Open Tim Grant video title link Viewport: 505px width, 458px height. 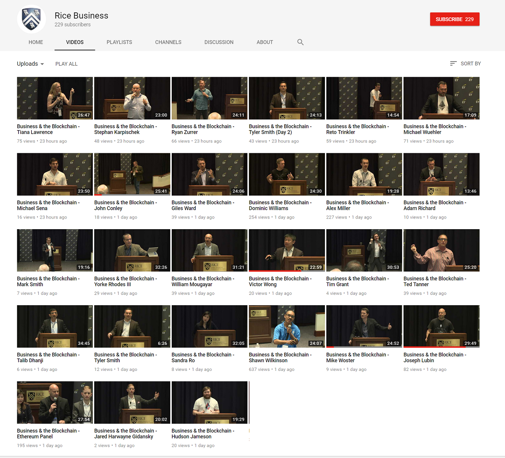[x=358, y=281]
